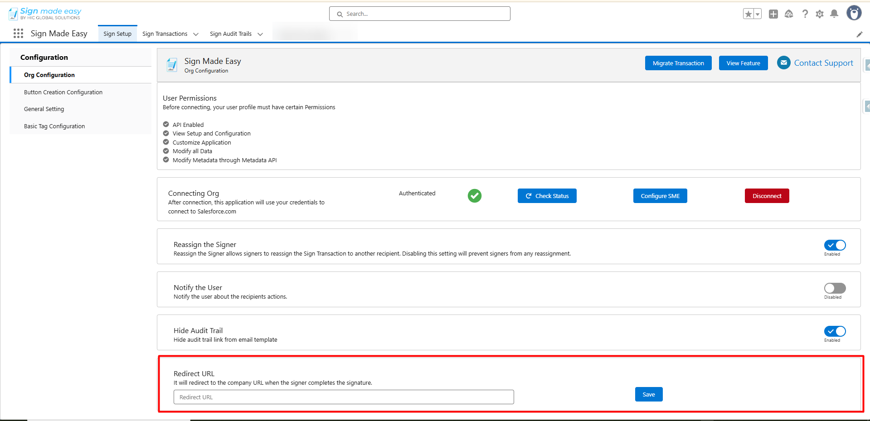Open the favorites list dropdown arrow
This screenshot has height=421, width=870.
click(x=758, y=14)
